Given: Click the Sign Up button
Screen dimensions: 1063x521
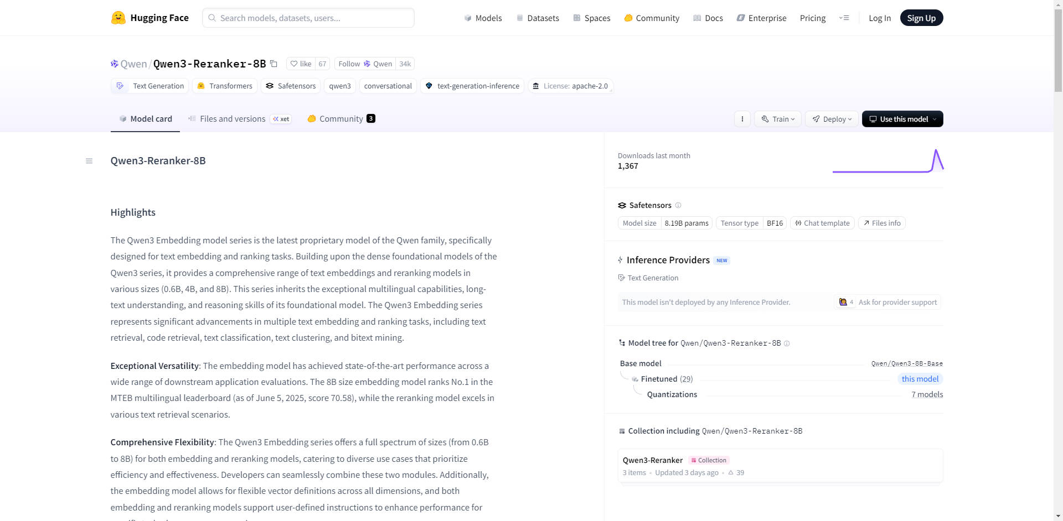Looking at the screenshot, I should 921,18.
